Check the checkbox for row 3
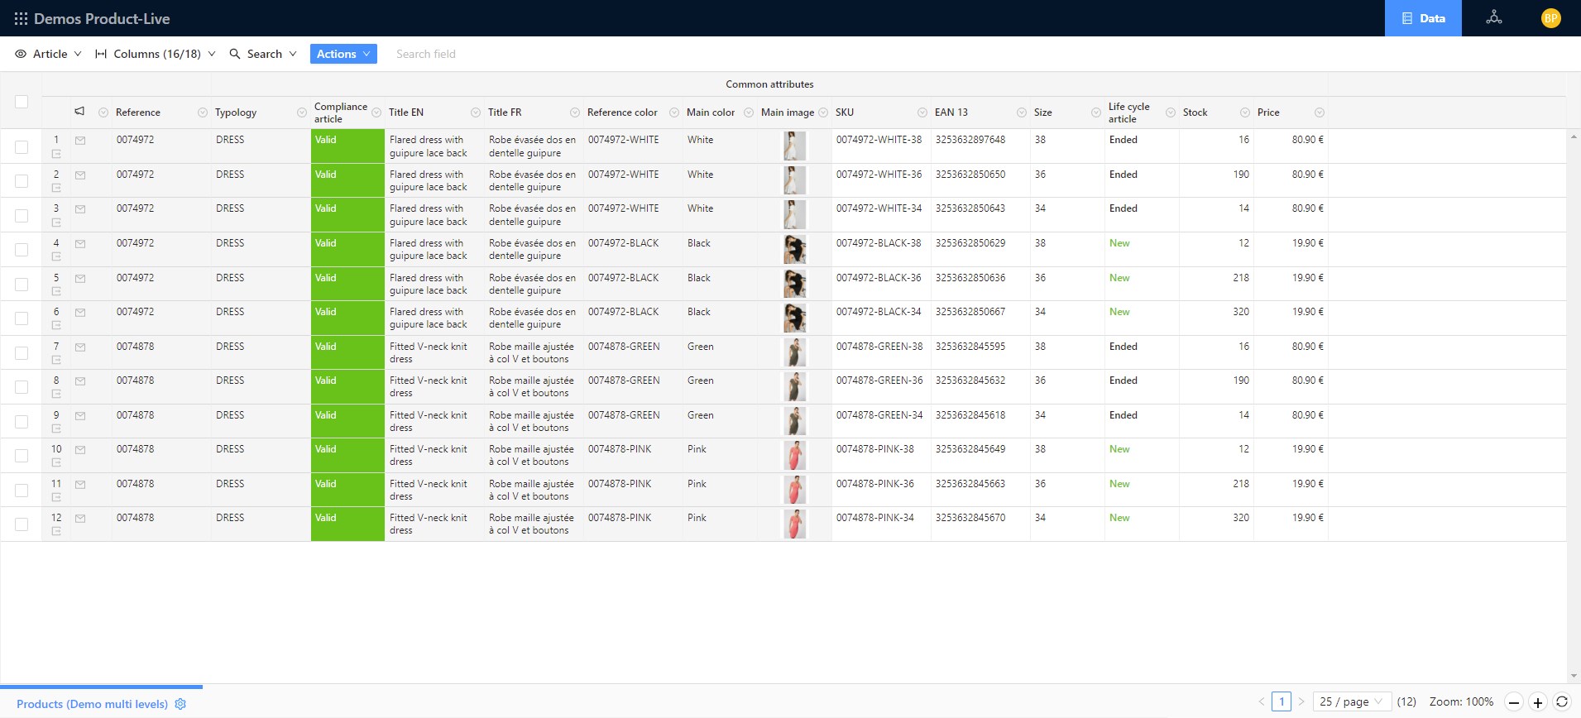The width and height of the screenshot is (1581, 718). (22, 216)
